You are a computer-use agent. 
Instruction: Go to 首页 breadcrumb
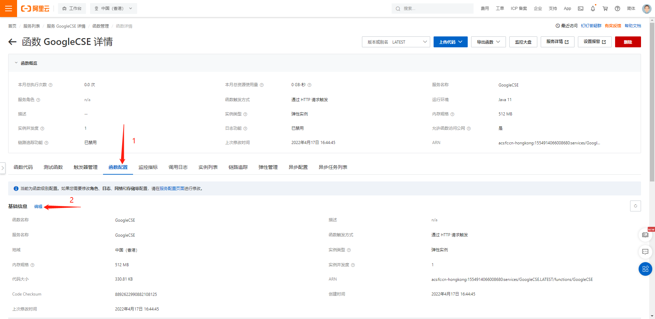pos(12,26)
